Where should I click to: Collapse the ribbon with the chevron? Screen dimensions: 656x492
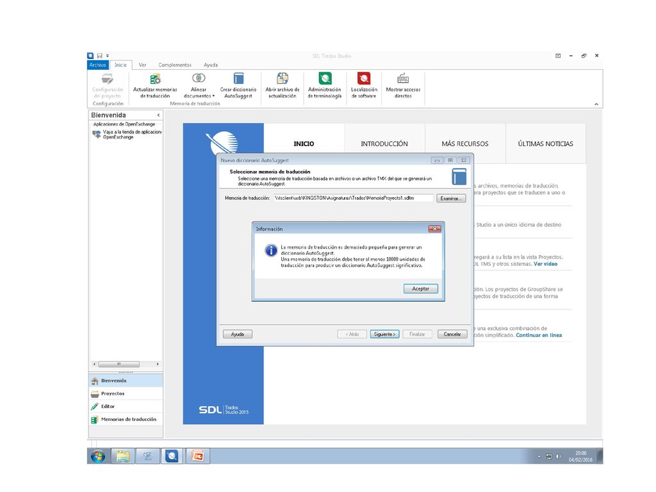pyautogui.click(x=596, y=104)
